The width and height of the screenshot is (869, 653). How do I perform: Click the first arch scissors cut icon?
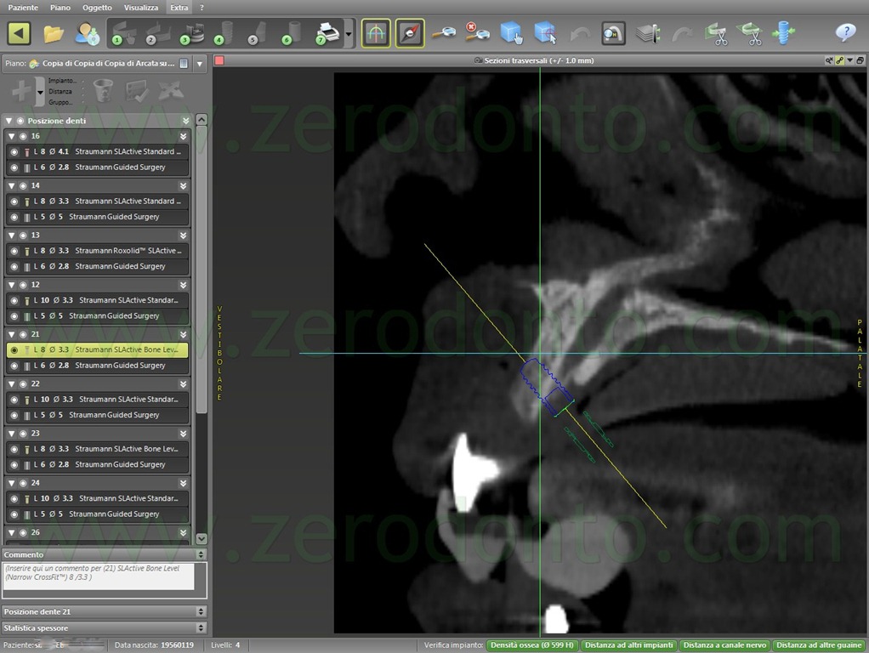click(716, 33)
